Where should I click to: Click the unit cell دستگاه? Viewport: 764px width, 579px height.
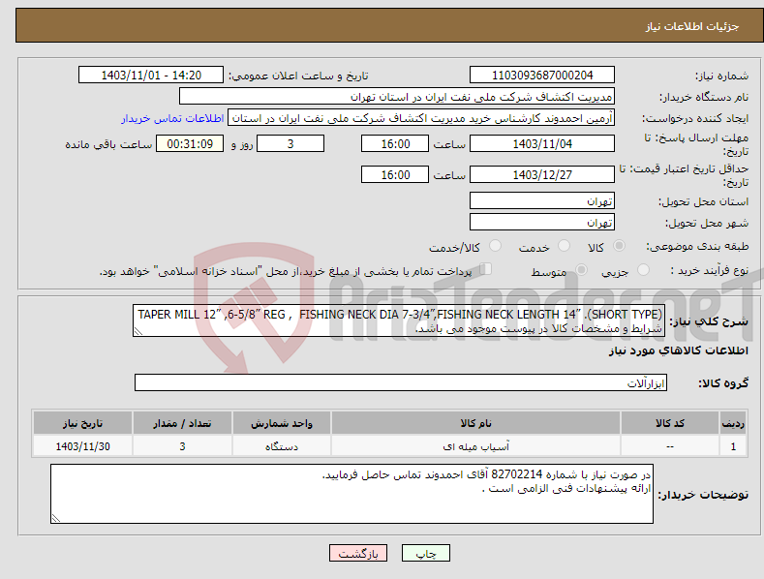[x=282, y=446]
